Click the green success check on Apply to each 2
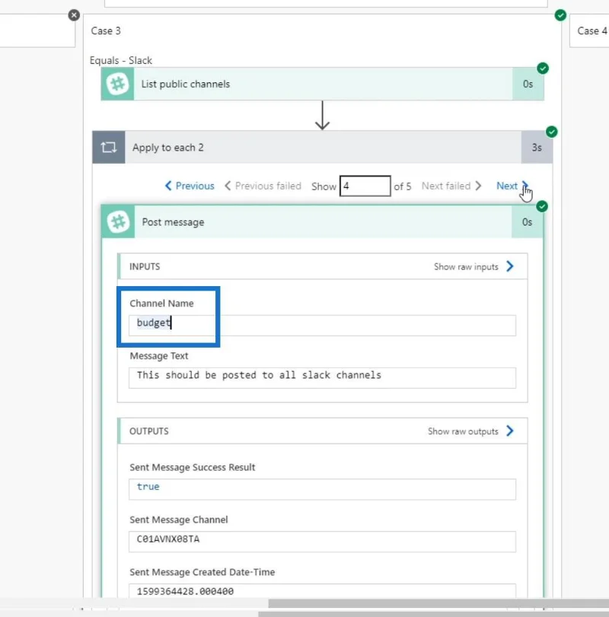Image resolution: width=609 pixels, height=617 pixels. click(551, 132)
